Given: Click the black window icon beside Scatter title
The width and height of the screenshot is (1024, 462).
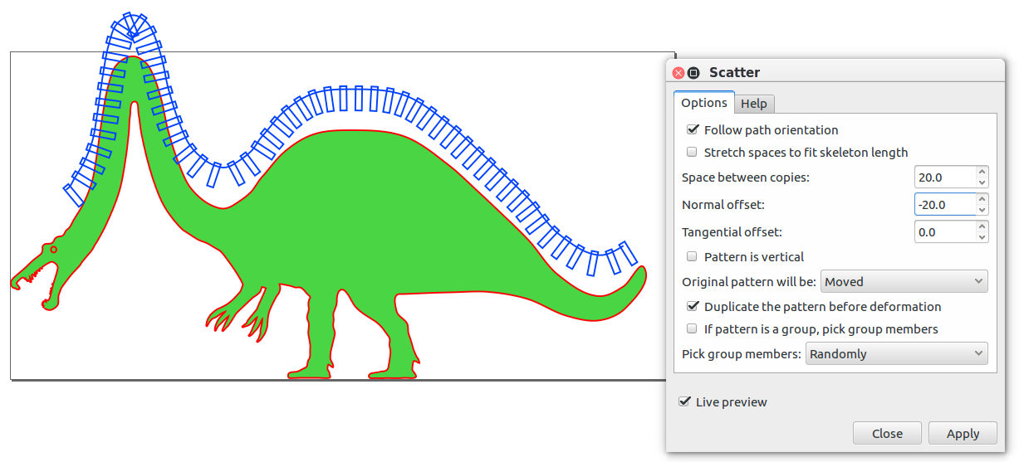Looking at the screenshot, I should click(693, 73).
